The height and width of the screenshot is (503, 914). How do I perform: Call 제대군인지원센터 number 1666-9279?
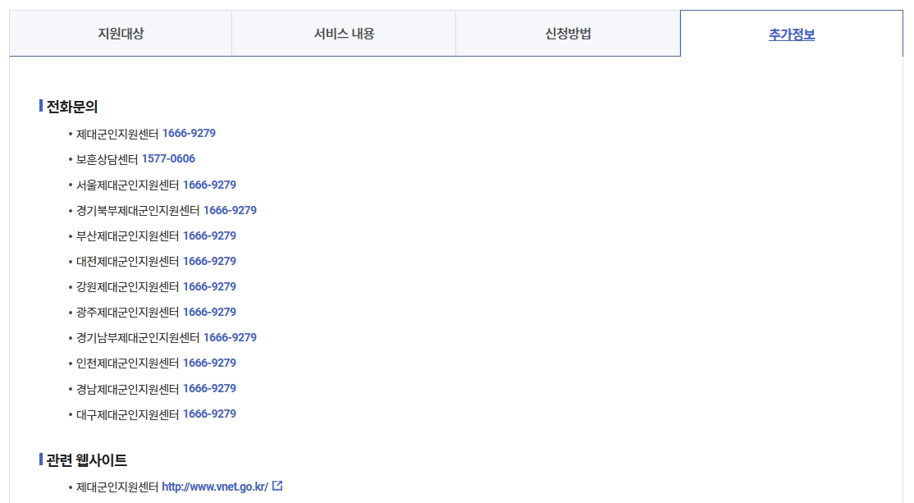(189, 134)
